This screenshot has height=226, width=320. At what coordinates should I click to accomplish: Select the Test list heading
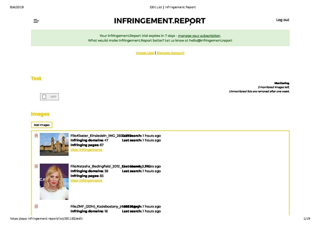pyautogui.click(x=36, y=78)
